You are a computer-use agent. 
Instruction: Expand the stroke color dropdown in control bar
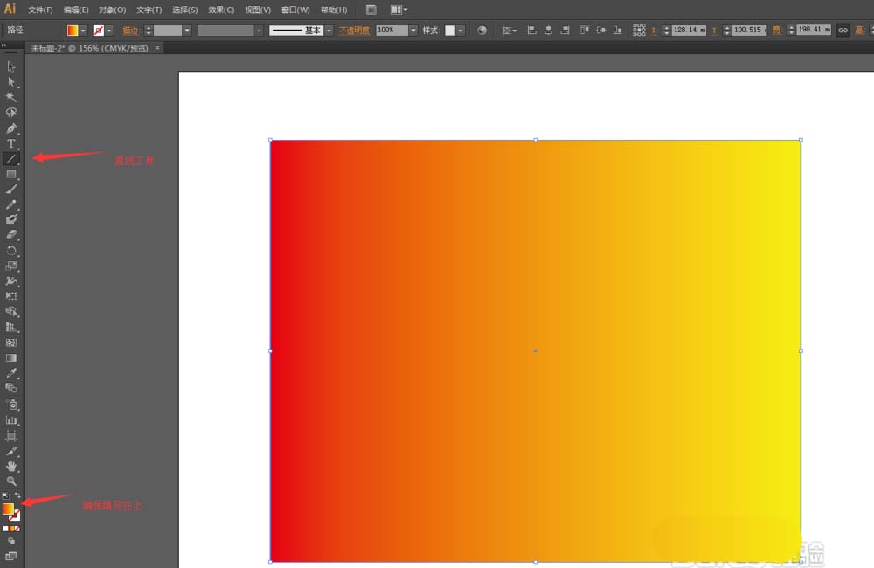pos(109,31)
